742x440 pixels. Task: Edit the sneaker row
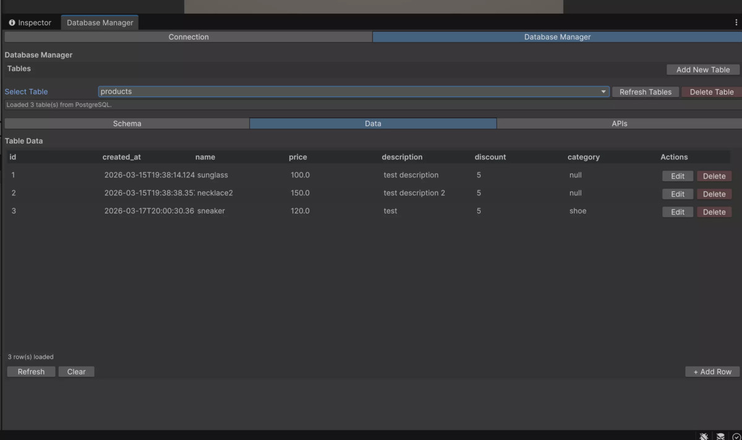coord(678,212)
